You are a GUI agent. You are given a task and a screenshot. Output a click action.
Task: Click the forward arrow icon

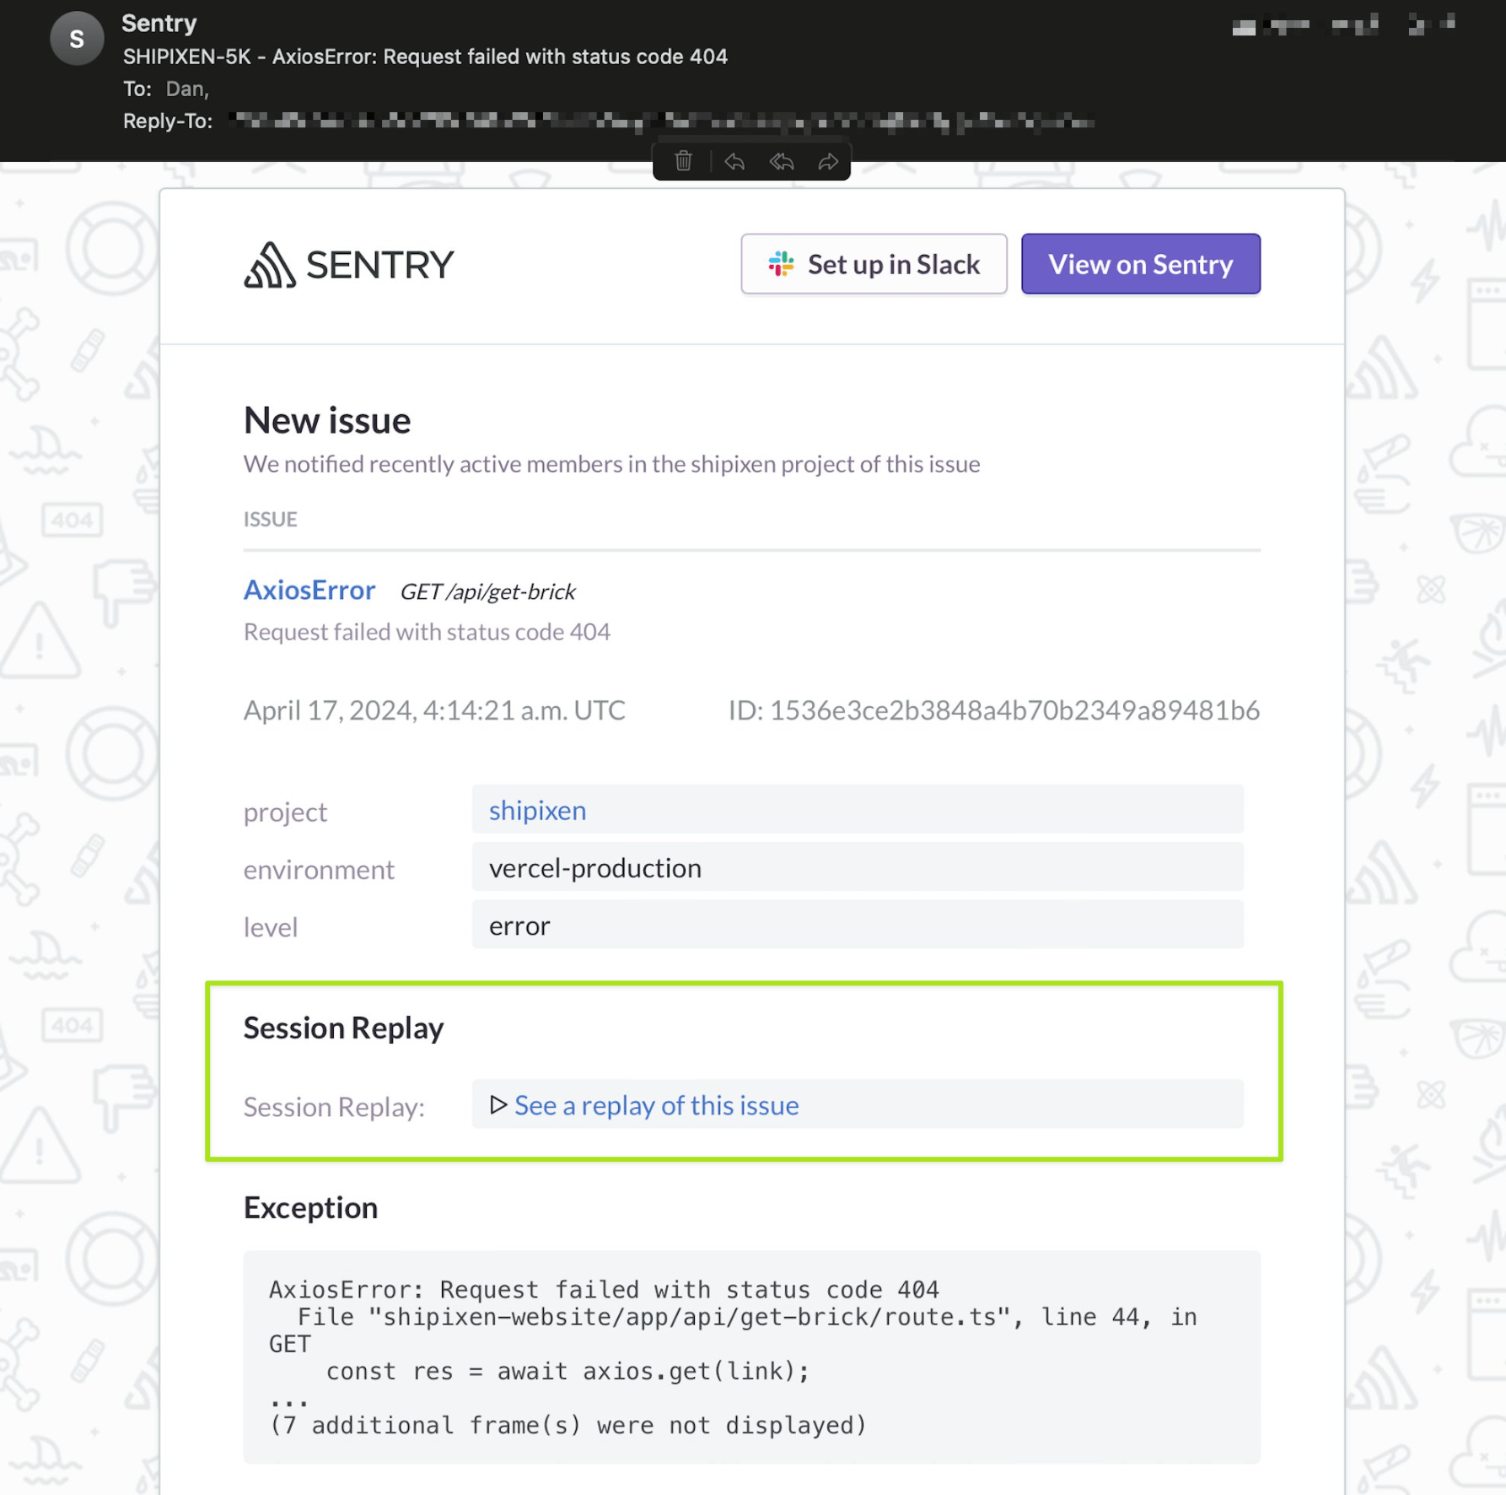(828, 161)
